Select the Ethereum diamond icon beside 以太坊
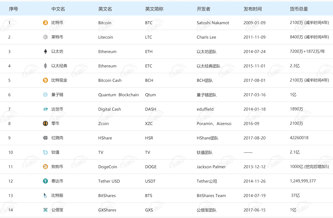 pos(45,51)
